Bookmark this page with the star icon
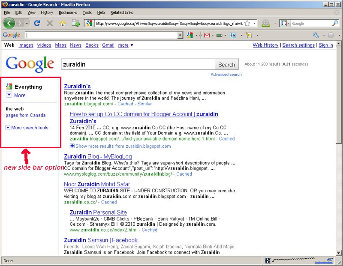The image size is (343, 266). click(x=247, y=23)
